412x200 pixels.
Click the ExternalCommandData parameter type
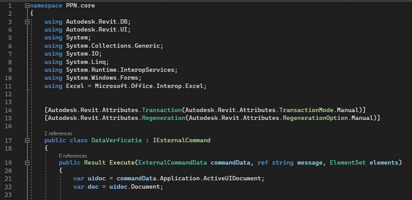173,162
